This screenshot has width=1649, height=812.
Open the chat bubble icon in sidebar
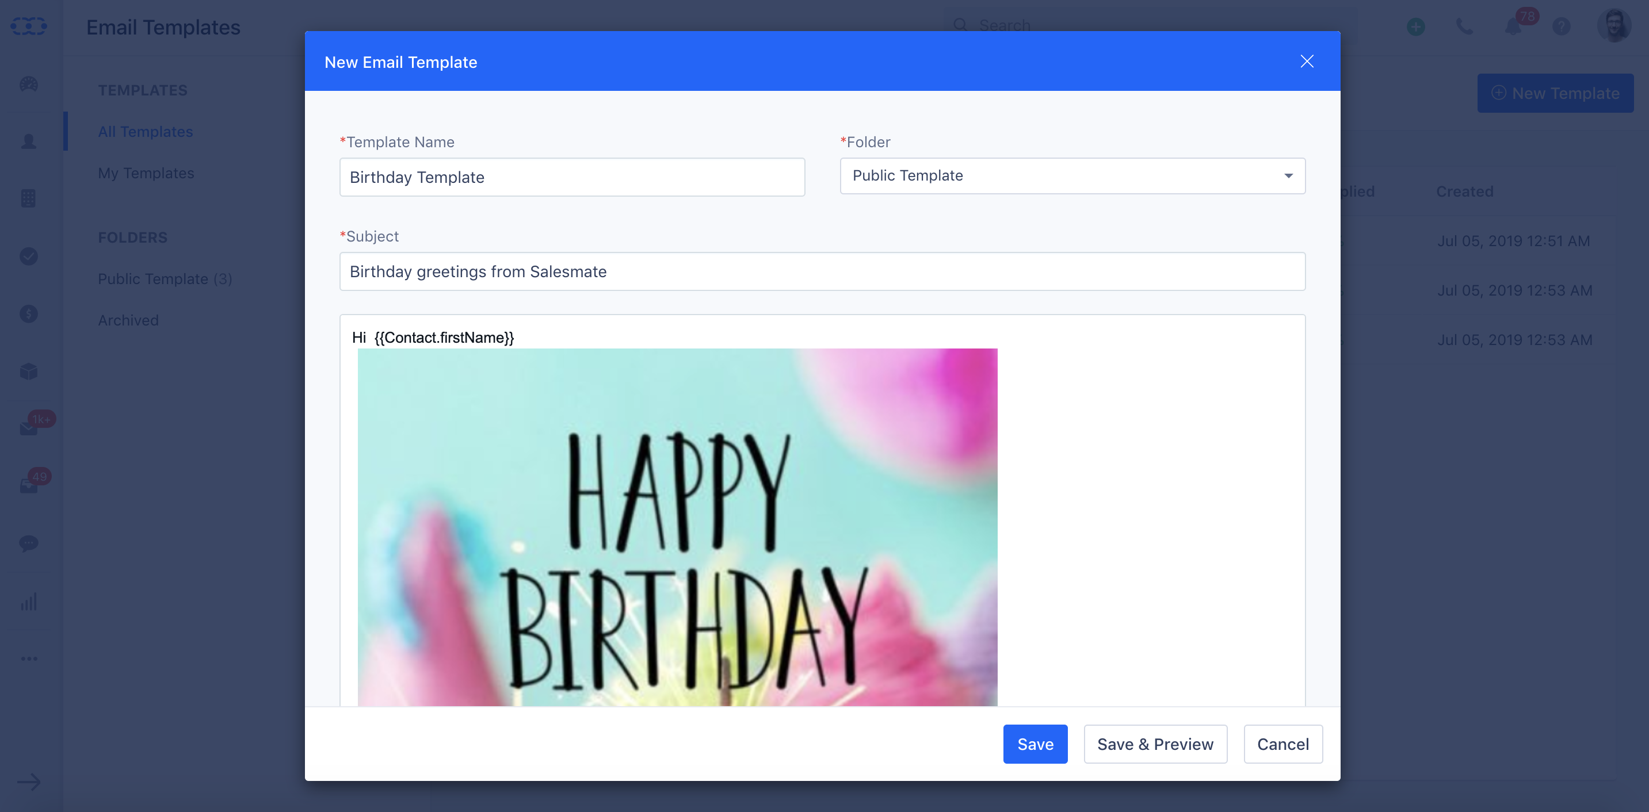(x=29, y=543)
